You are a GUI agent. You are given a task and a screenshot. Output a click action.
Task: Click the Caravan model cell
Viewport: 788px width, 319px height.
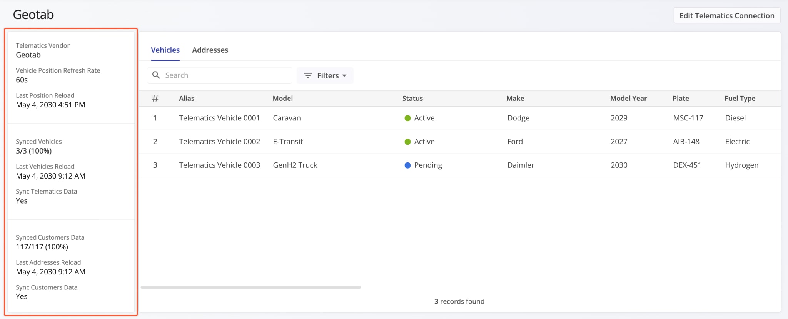coord(287,118)
